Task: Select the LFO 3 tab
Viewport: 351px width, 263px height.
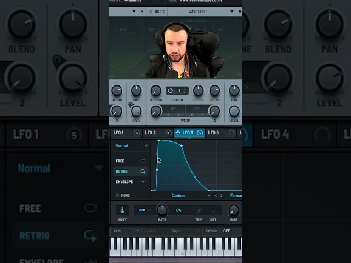Action: click(x=189, y=133)
